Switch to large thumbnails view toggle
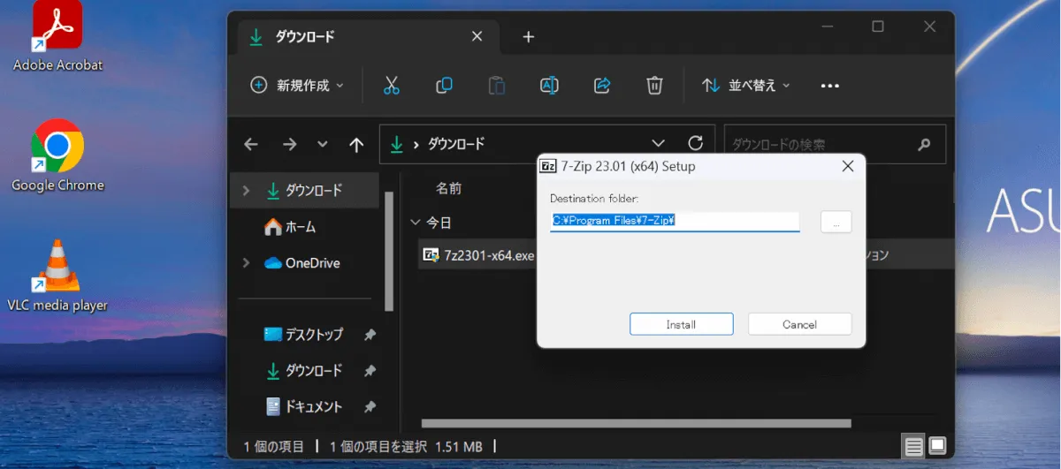Viewport: 1061px width, 469px height. pyautogui.click(x=938, y=445)
